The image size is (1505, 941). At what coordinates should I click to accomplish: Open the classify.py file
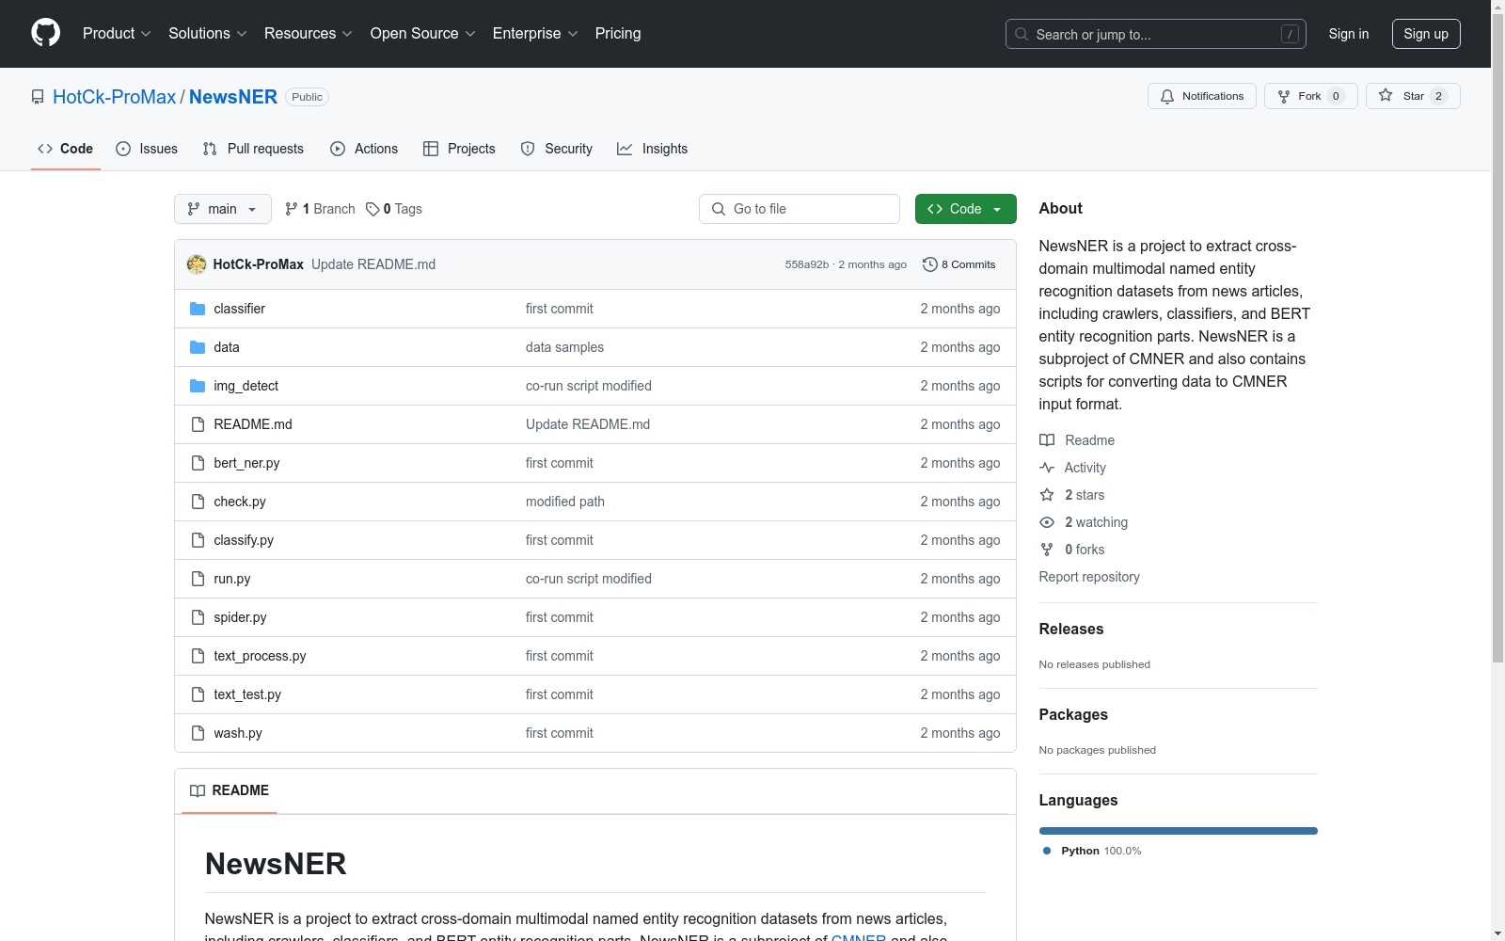click(x=244, y=540)
